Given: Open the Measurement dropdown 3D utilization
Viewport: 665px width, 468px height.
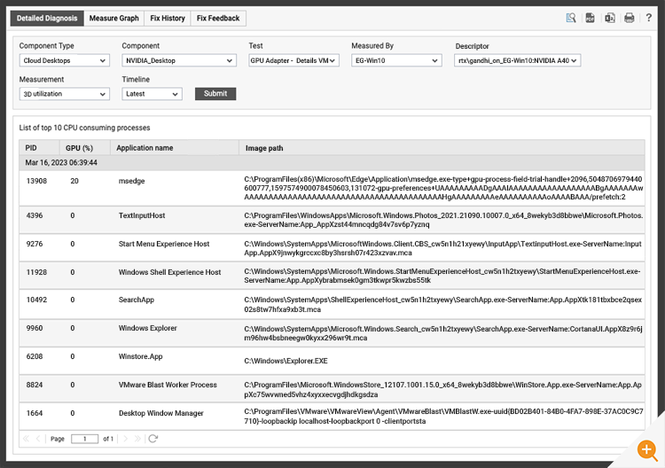Looking at the screenshot, I should pyautogui.click(x=65, y=94).
